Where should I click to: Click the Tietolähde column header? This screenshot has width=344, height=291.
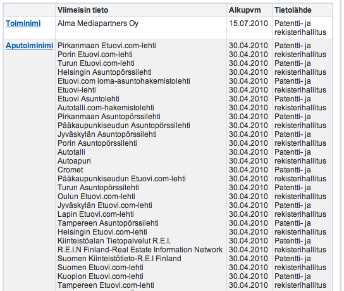coord(293,10)
